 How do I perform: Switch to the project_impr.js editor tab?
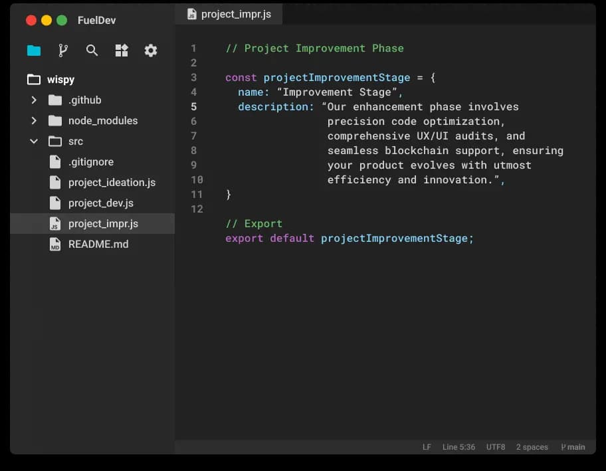coord(235,15)
